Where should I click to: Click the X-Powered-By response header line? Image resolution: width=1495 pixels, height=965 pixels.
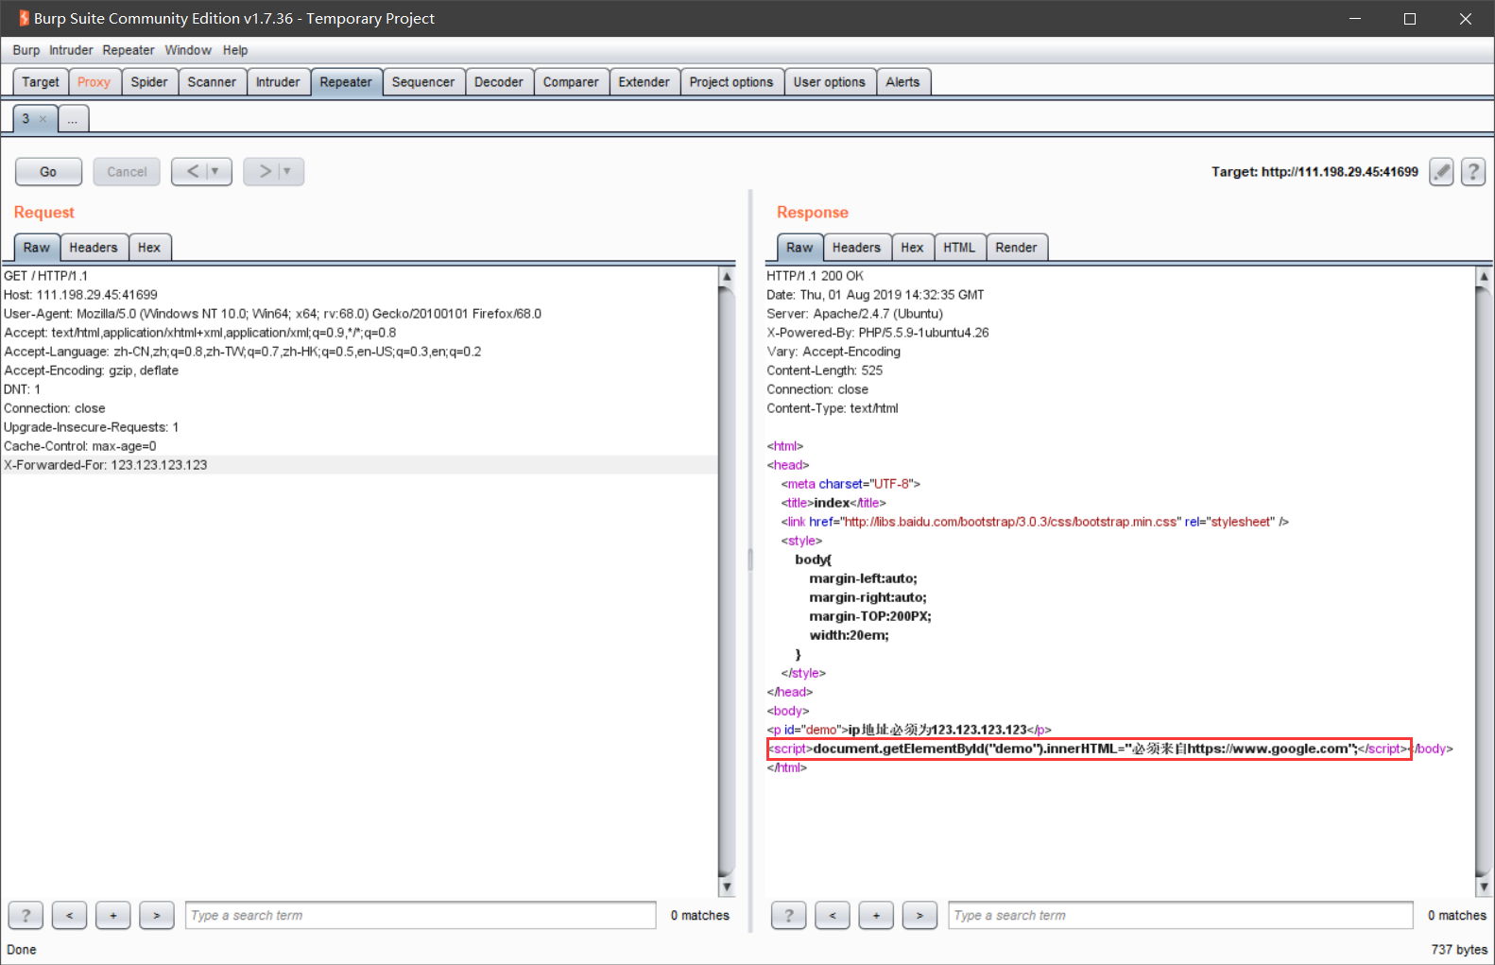pos(878,333)
